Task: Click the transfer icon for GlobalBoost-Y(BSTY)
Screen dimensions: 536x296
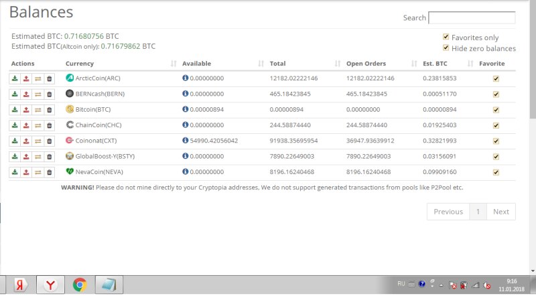Action: coord(38,156)
